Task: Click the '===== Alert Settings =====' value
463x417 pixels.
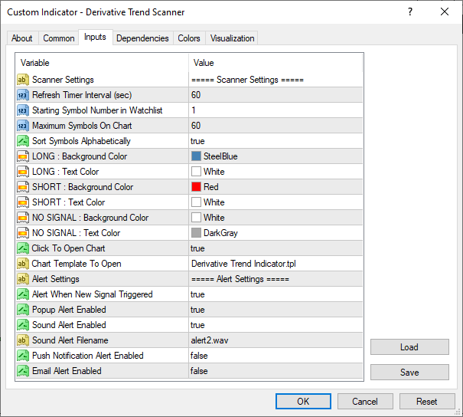Action: click(240, 279)
